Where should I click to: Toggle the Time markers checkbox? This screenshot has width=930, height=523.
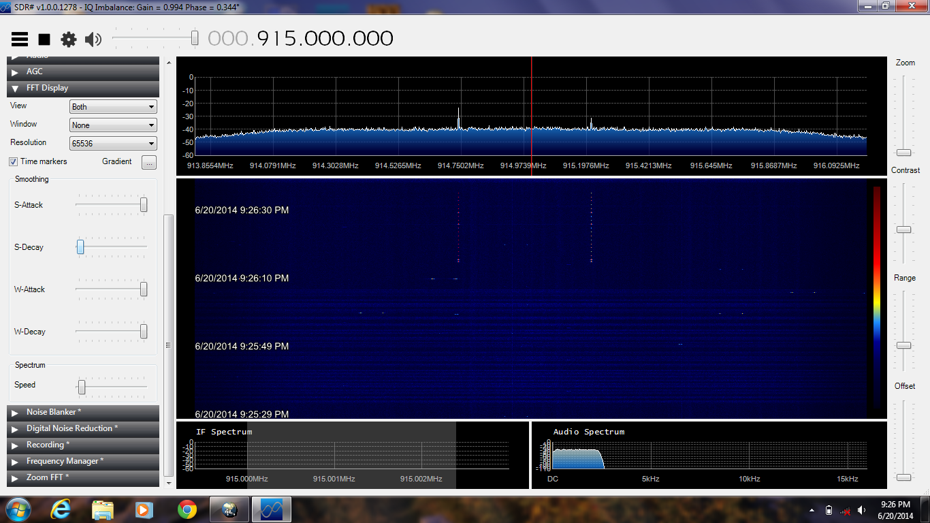coord(13,161)
